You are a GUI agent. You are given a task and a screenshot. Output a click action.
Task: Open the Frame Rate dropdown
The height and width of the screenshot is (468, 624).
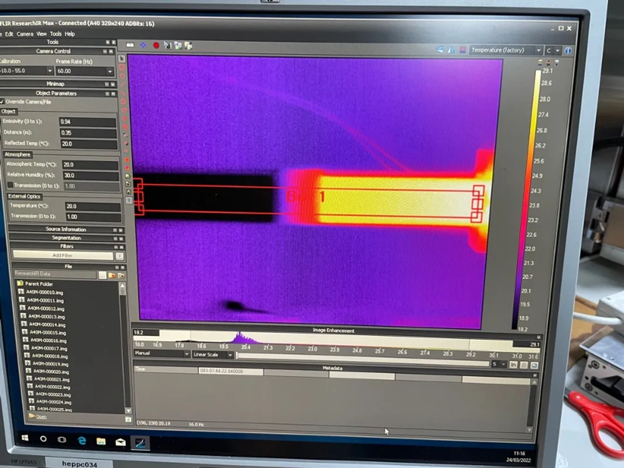[111, 71]
